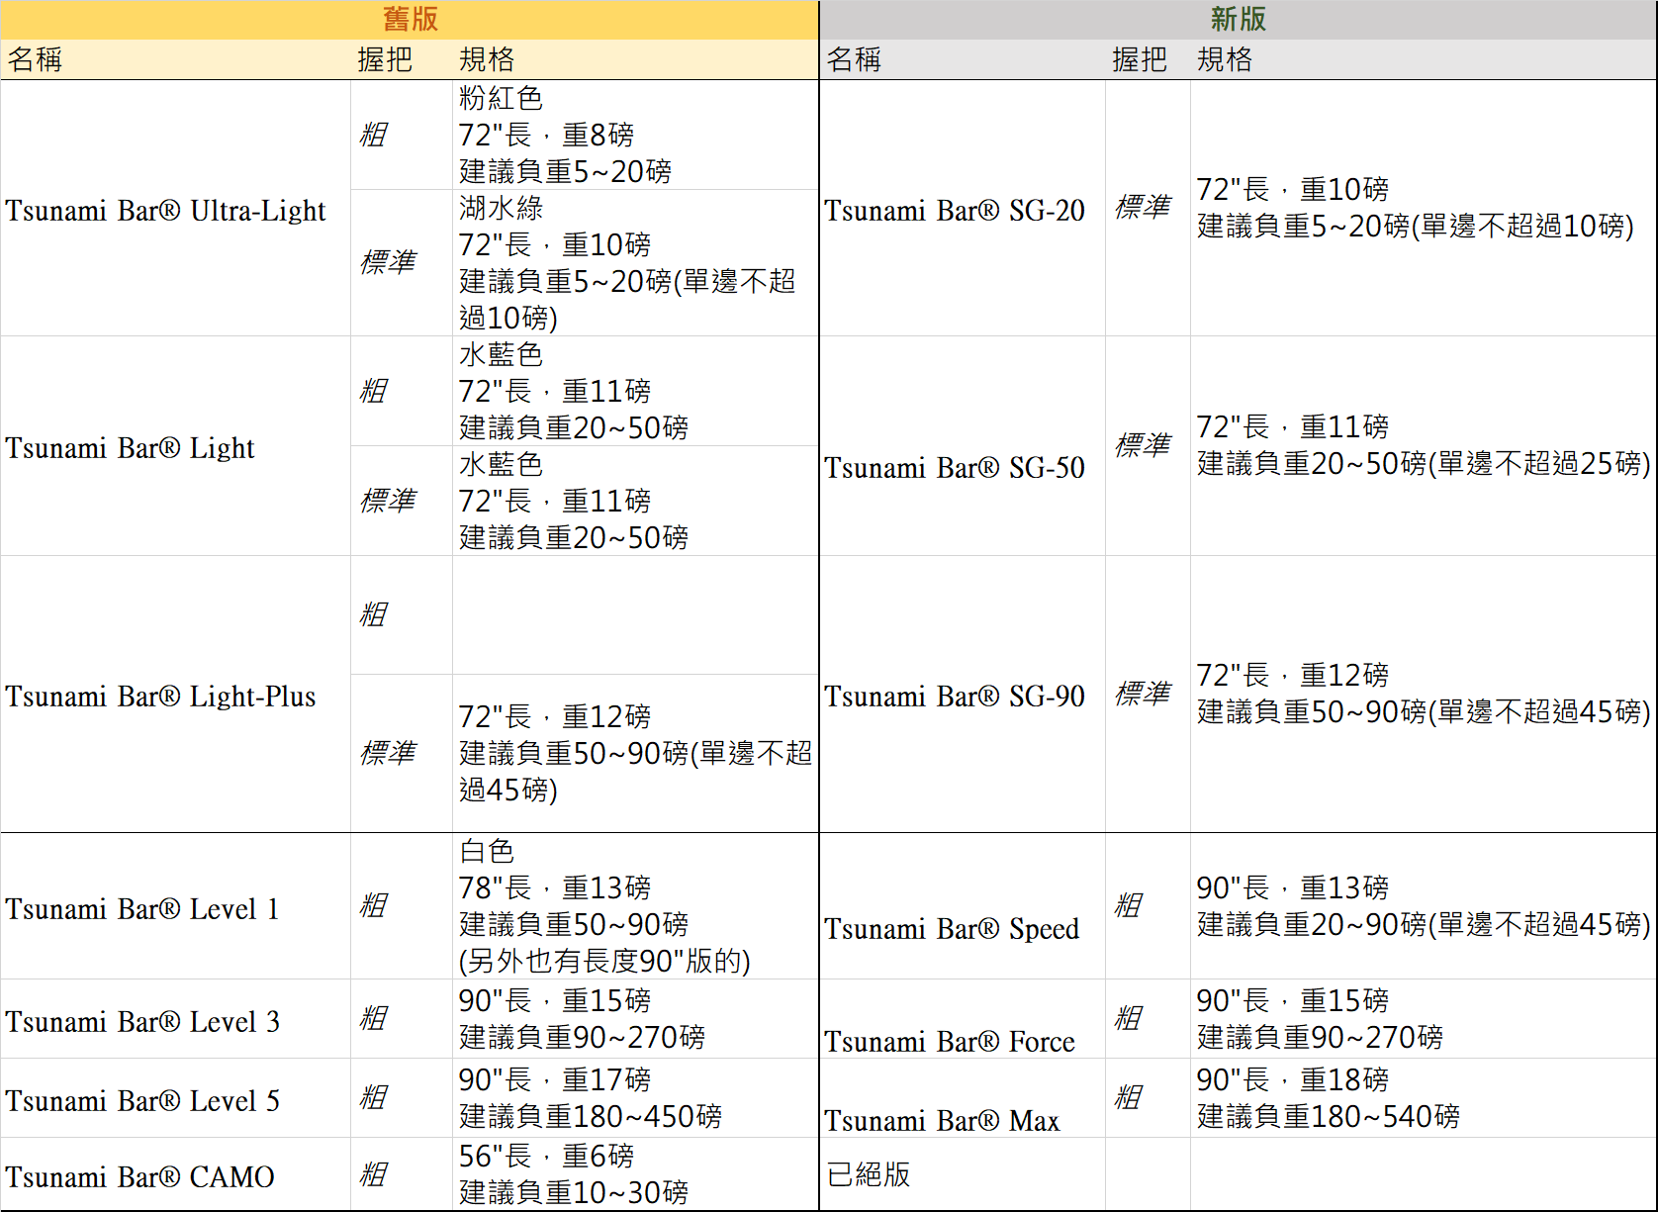Screen dimensions: 1658x1212
Task: Select the Tsunami Bar® Speed cell
Action: point(963,906)
